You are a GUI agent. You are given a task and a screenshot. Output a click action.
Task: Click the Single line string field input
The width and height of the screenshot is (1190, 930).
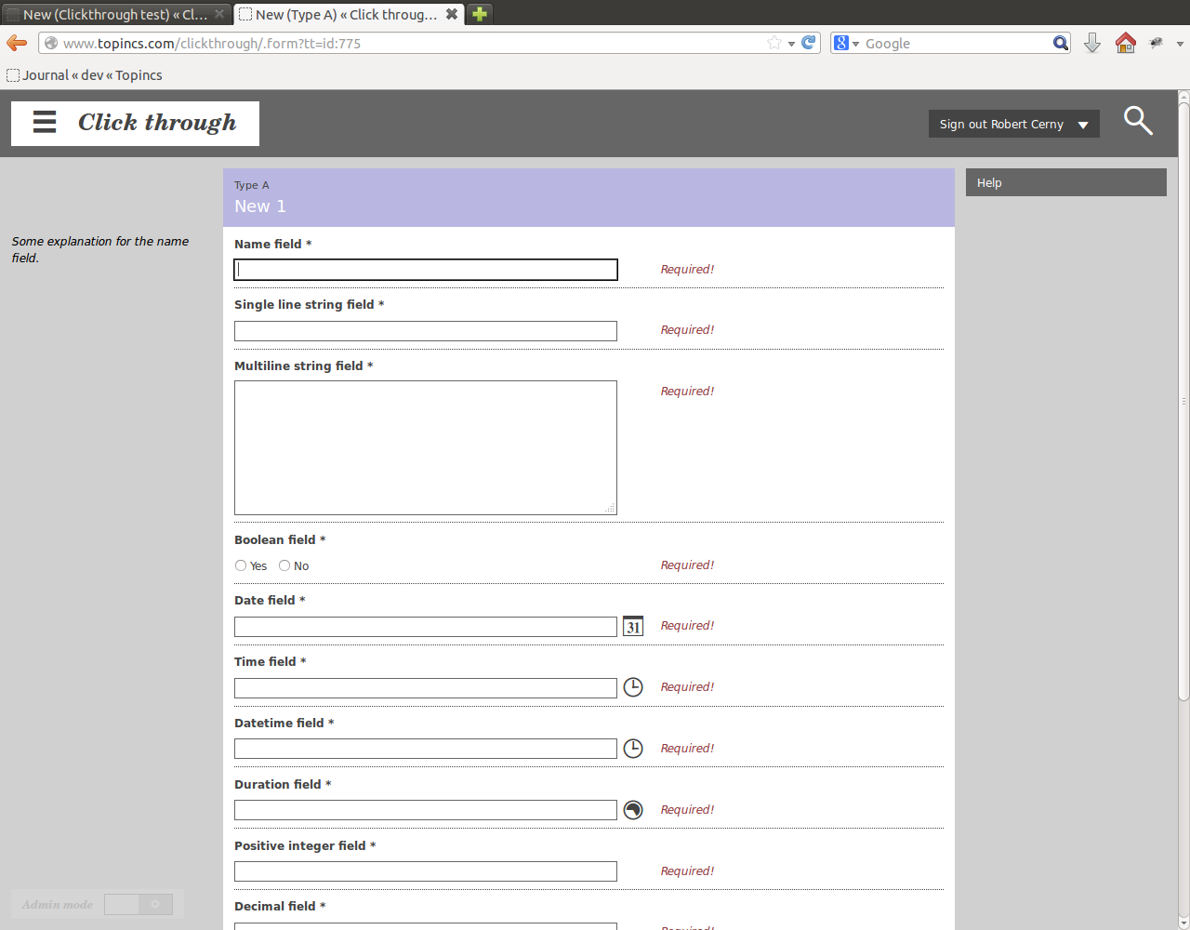(x=425, y=331)
